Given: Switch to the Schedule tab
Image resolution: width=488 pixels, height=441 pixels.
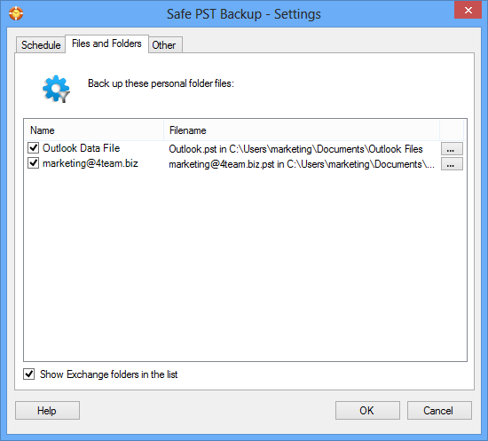Looking at the screenshot, I should coord(41,45).
